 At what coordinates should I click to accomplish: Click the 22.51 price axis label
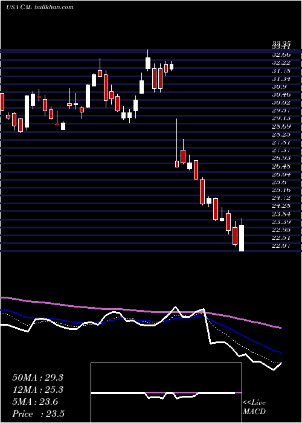pos(281,237)
